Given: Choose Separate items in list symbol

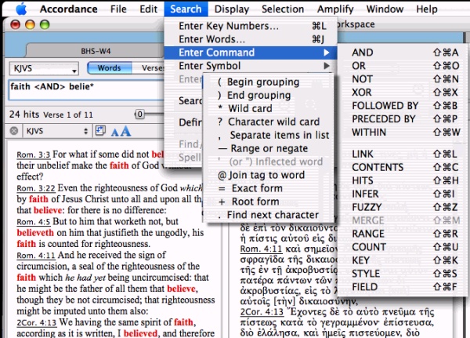Looking at the screenshot, I should coord(268,135).
